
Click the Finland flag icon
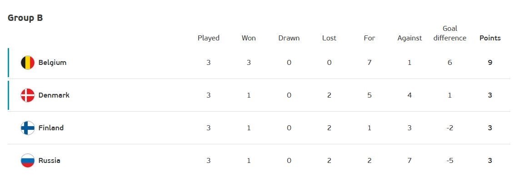click(28, 128)
